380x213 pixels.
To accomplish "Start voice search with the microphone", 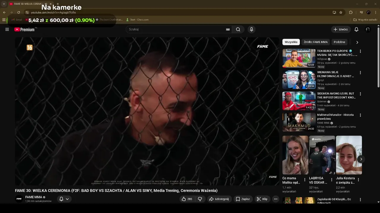I will pos(251,29).
